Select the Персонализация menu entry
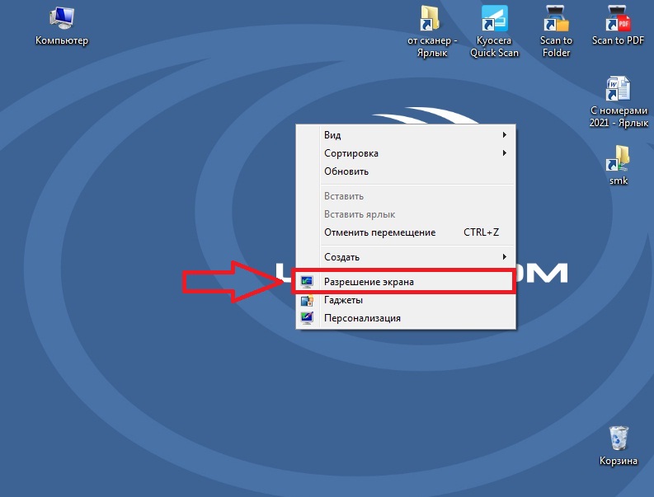This screenshot has width=654, height=497. (x=362, y=318)
